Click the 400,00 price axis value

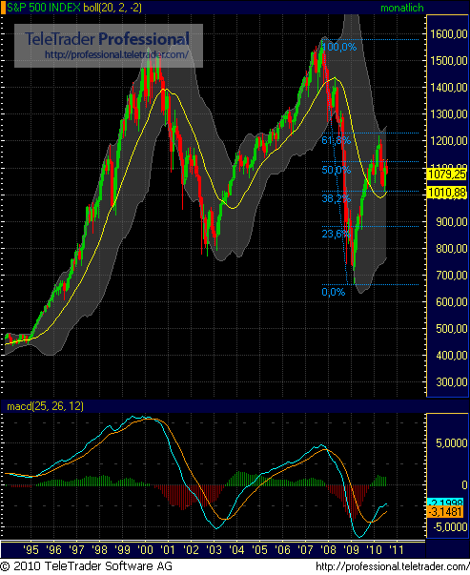[452, 356]
